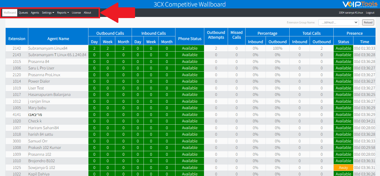The width and height of the screenshot is (380, 176).
Task: Click the Logout link
Action: tap(370, 12)
